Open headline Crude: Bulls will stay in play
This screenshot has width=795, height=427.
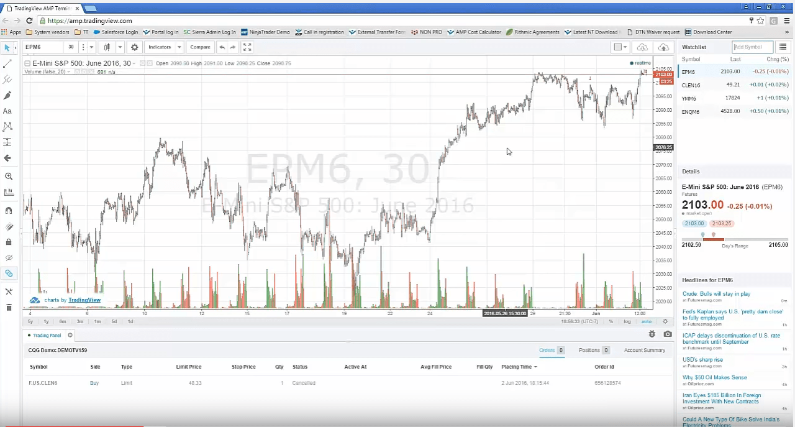(716, 294)
